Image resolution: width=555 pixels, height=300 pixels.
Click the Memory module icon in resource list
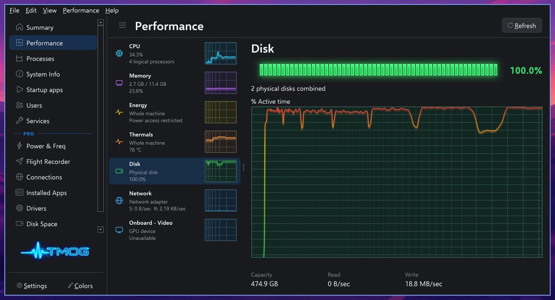click(119, 83)
